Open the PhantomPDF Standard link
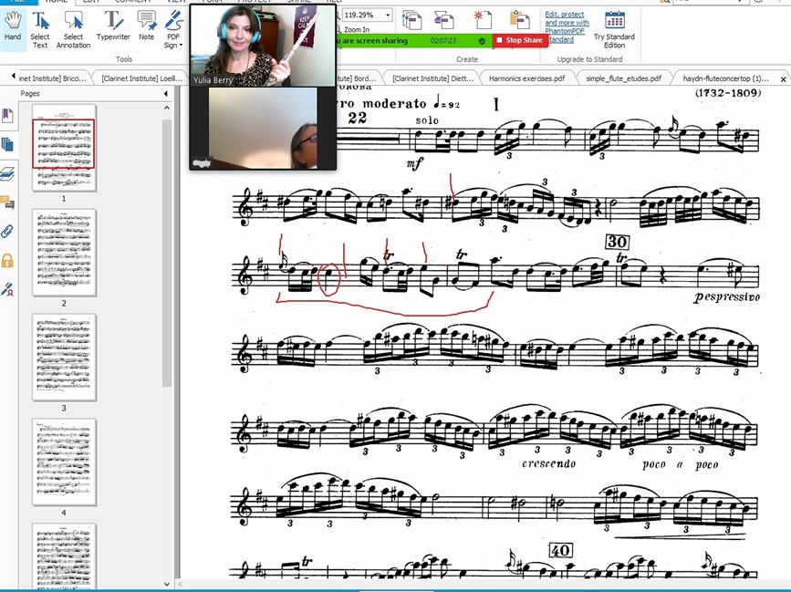This screenshot has height=592, width=791. 567,26
